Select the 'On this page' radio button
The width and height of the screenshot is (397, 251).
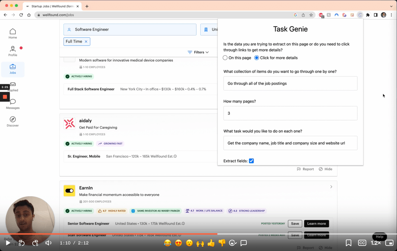click(x=225, y=58)
